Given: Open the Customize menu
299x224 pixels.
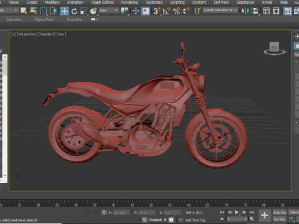Looking at the screenshot, I should 154,2.
